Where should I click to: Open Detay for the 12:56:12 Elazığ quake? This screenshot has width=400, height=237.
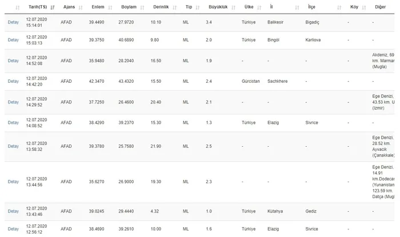(x=13, y=229)
